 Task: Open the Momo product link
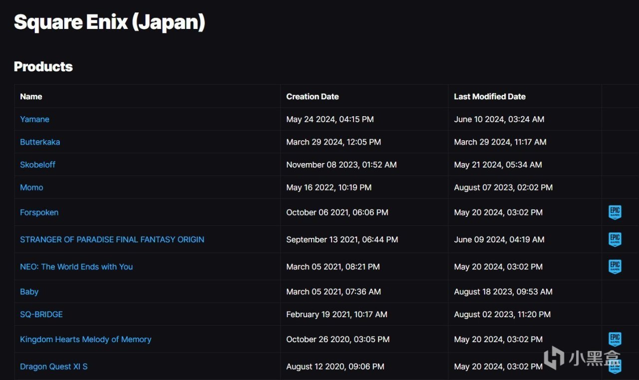tap(31, 188)
